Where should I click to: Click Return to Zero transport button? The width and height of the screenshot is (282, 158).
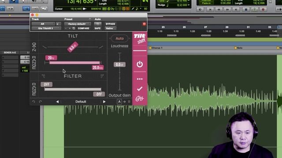click(210, 9)
